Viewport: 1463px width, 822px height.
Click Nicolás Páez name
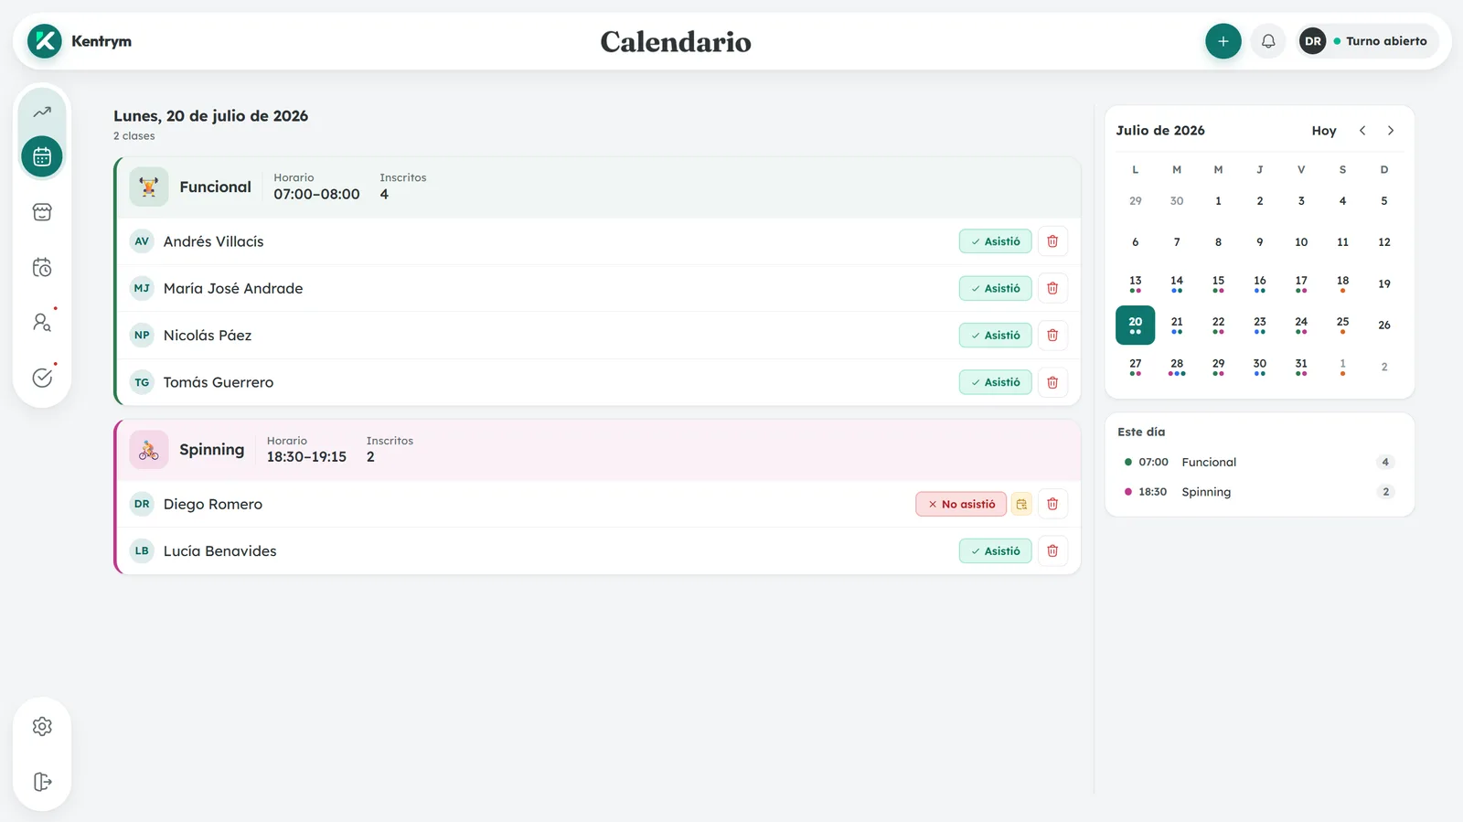[x=208, y=336]
